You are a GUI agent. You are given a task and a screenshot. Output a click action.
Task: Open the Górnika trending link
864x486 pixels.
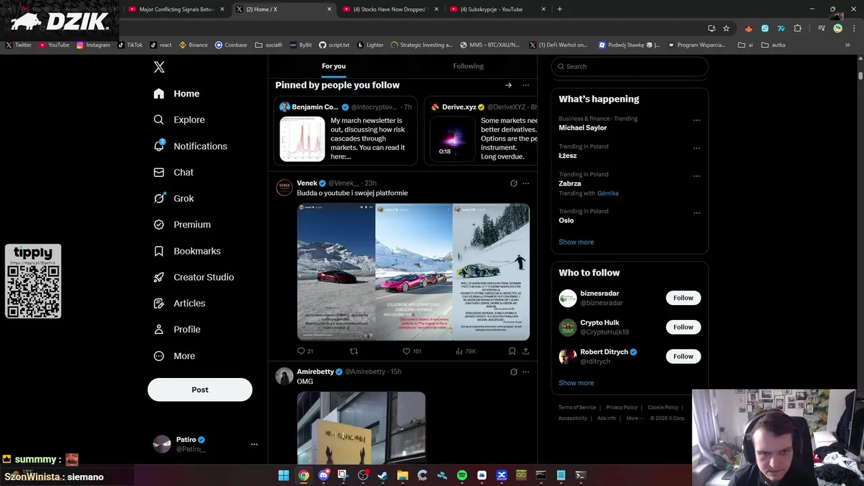(x=607, y=193)
